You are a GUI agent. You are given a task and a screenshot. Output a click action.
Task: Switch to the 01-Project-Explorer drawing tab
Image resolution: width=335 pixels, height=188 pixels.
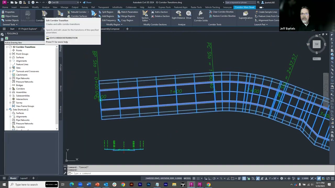[x=27, y=29]
